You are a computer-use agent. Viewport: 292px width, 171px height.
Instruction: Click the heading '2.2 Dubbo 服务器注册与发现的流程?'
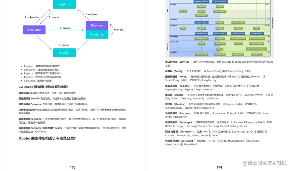[44, 87]
